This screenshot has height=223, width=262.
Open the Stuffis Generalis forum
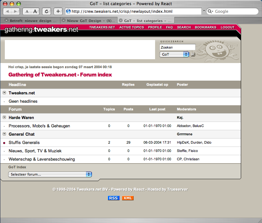click(24, 143)
